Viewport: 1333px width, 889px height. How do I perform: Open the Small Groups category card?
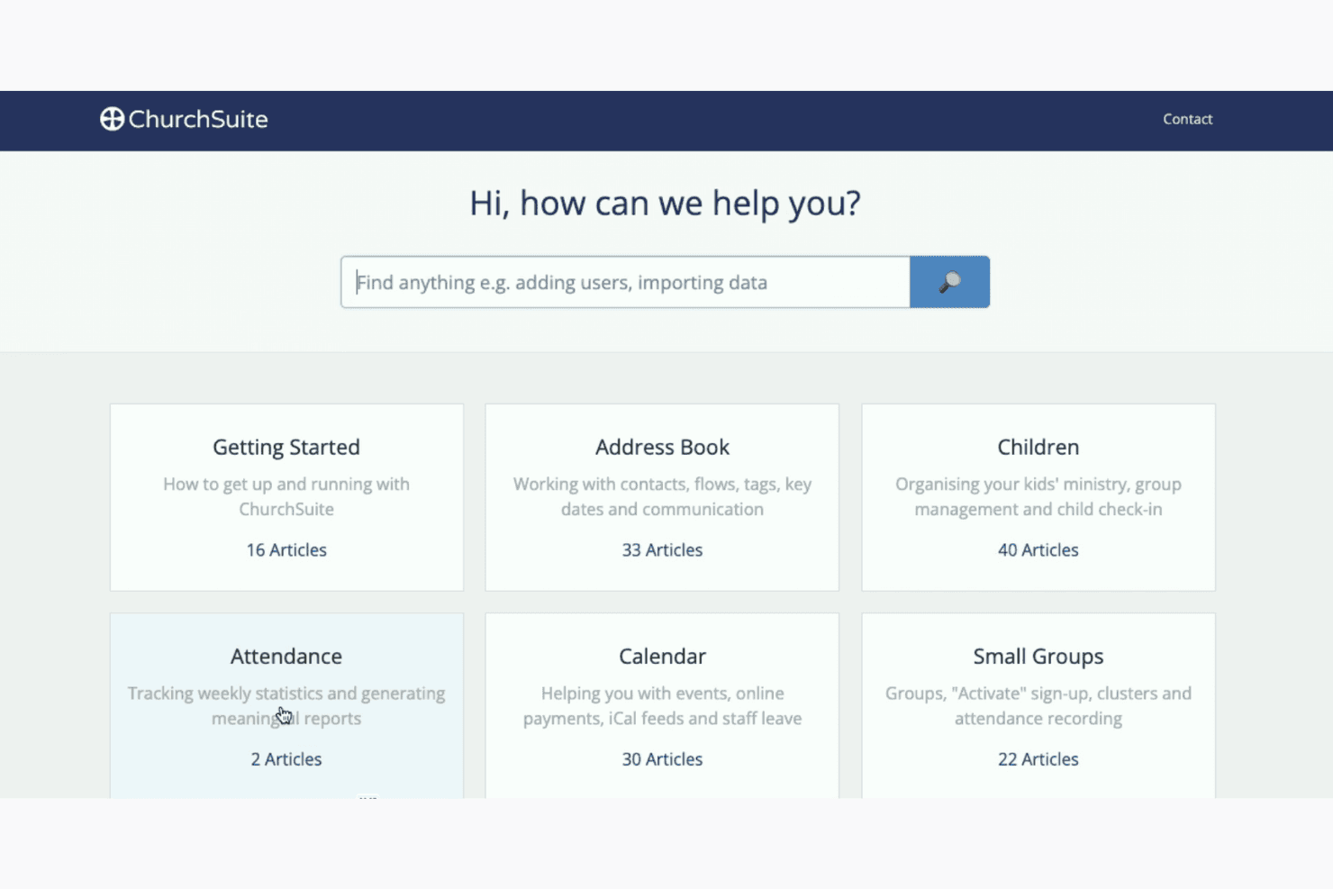[1038, 705]
